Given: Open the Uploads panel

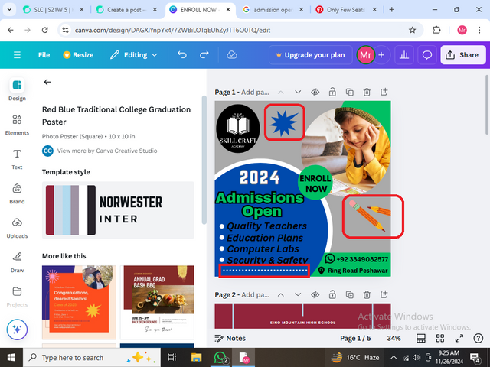Looking at the screenshot, I should coord(17,228).
